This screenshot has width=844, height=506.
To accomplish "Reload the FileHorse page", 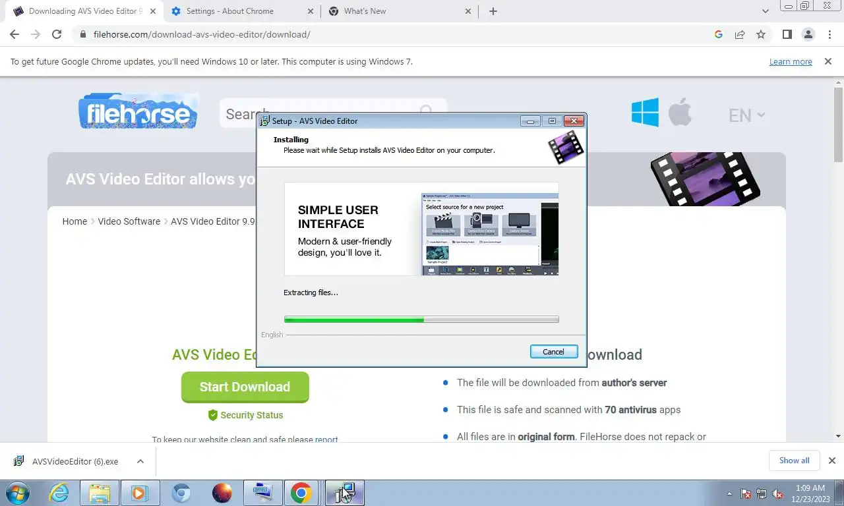I will pyautogui.click(x=57, y=34).
